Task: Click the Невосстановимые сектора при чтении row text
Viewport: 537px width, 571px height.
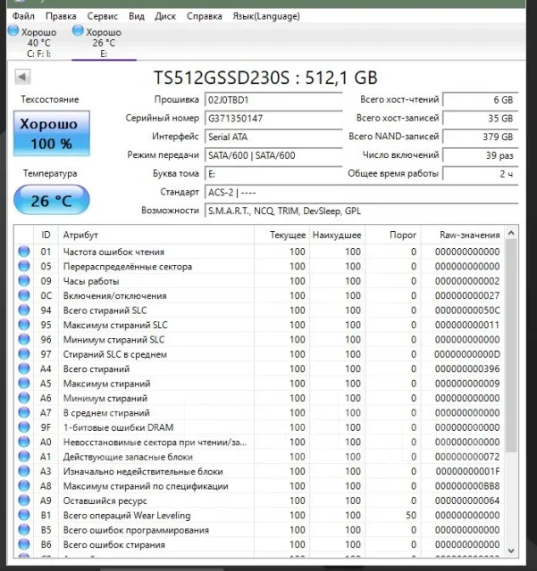Action: coord(155,443)
